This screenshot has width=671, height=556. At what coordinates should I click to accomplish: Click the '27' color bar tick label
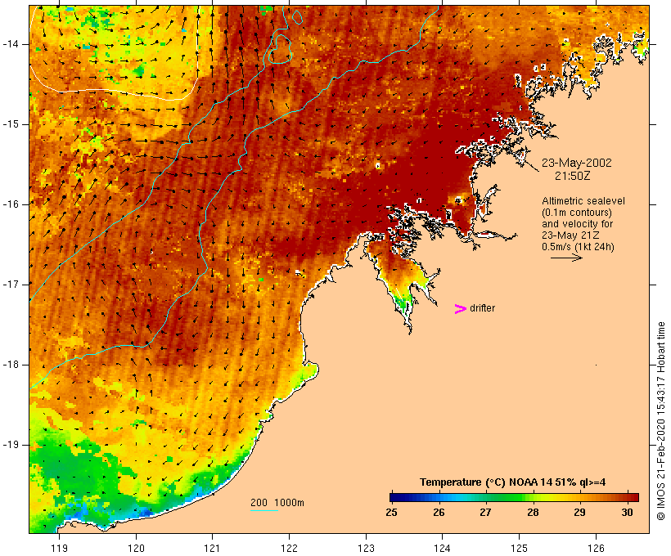(485, 512)
